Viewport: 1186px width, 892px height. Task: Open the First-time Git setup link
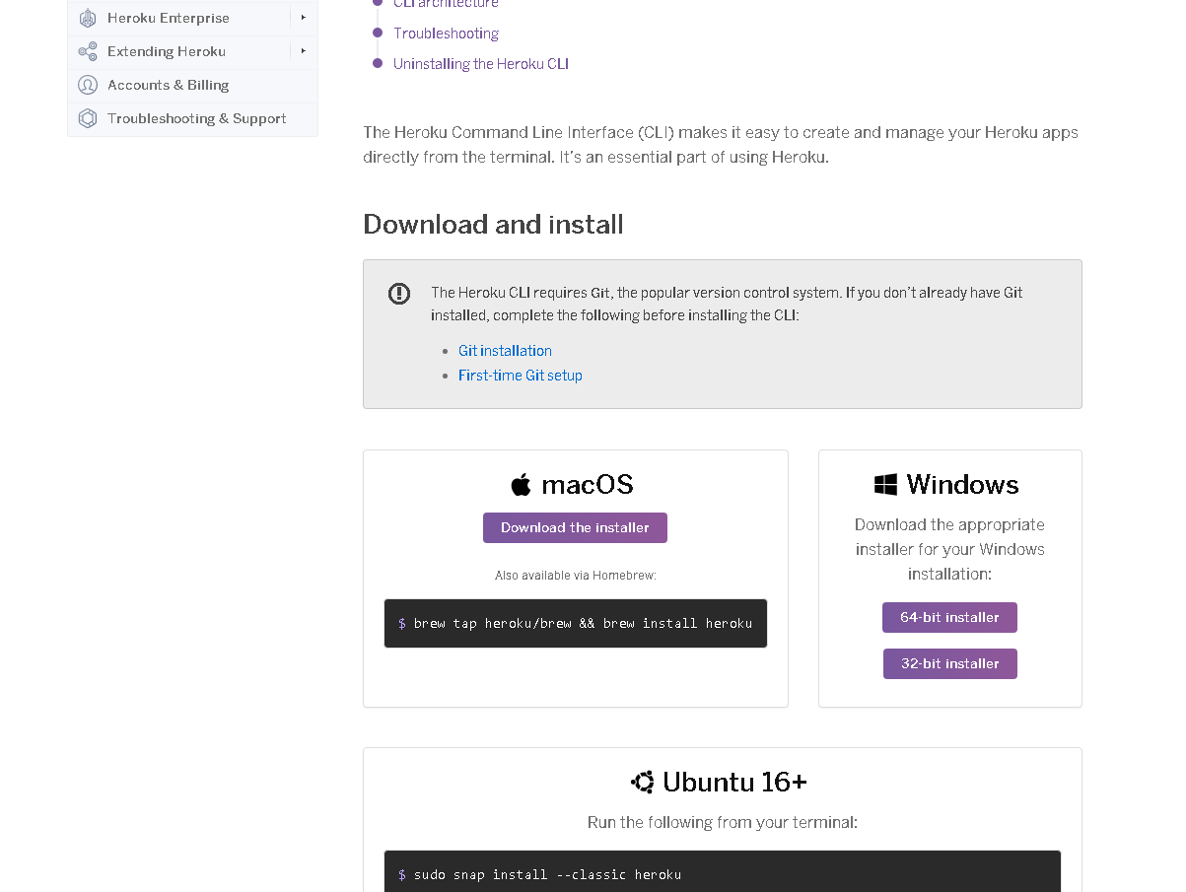point(520,376)
